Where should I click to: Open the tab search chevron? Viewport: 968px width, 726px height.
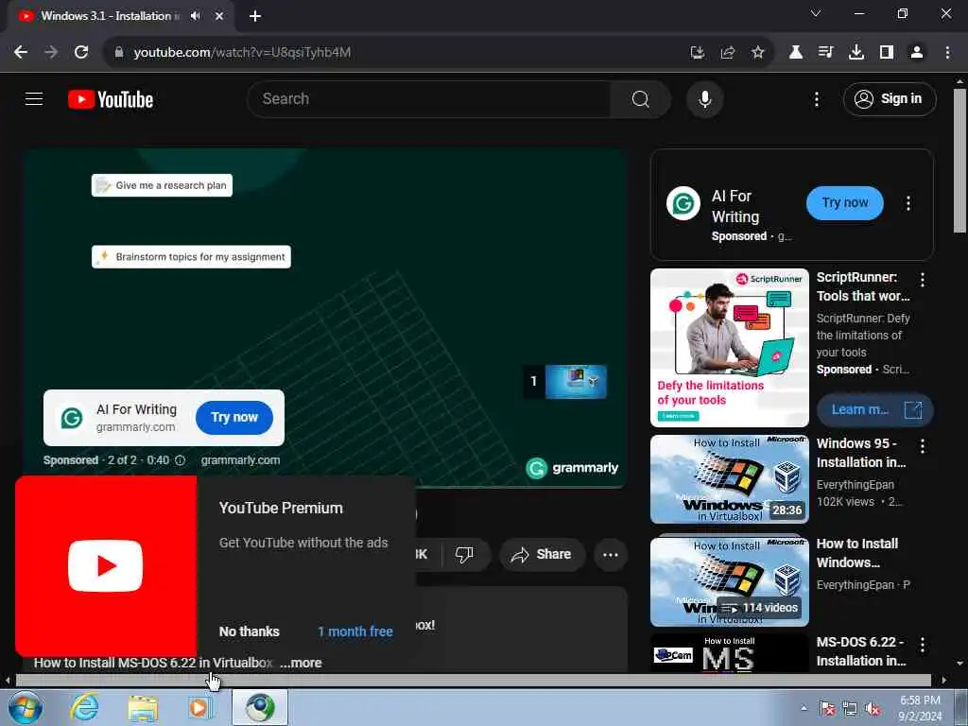816,13
